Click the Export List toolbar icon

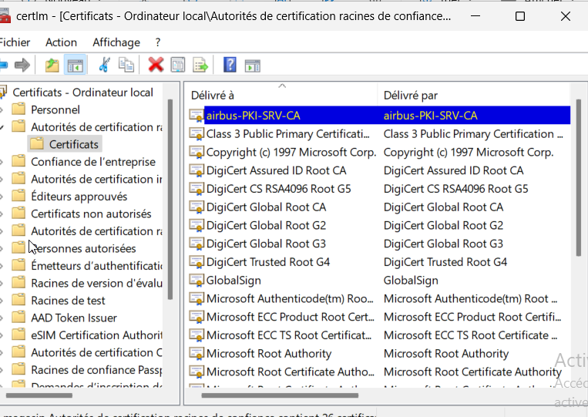[x=200, y=65]
